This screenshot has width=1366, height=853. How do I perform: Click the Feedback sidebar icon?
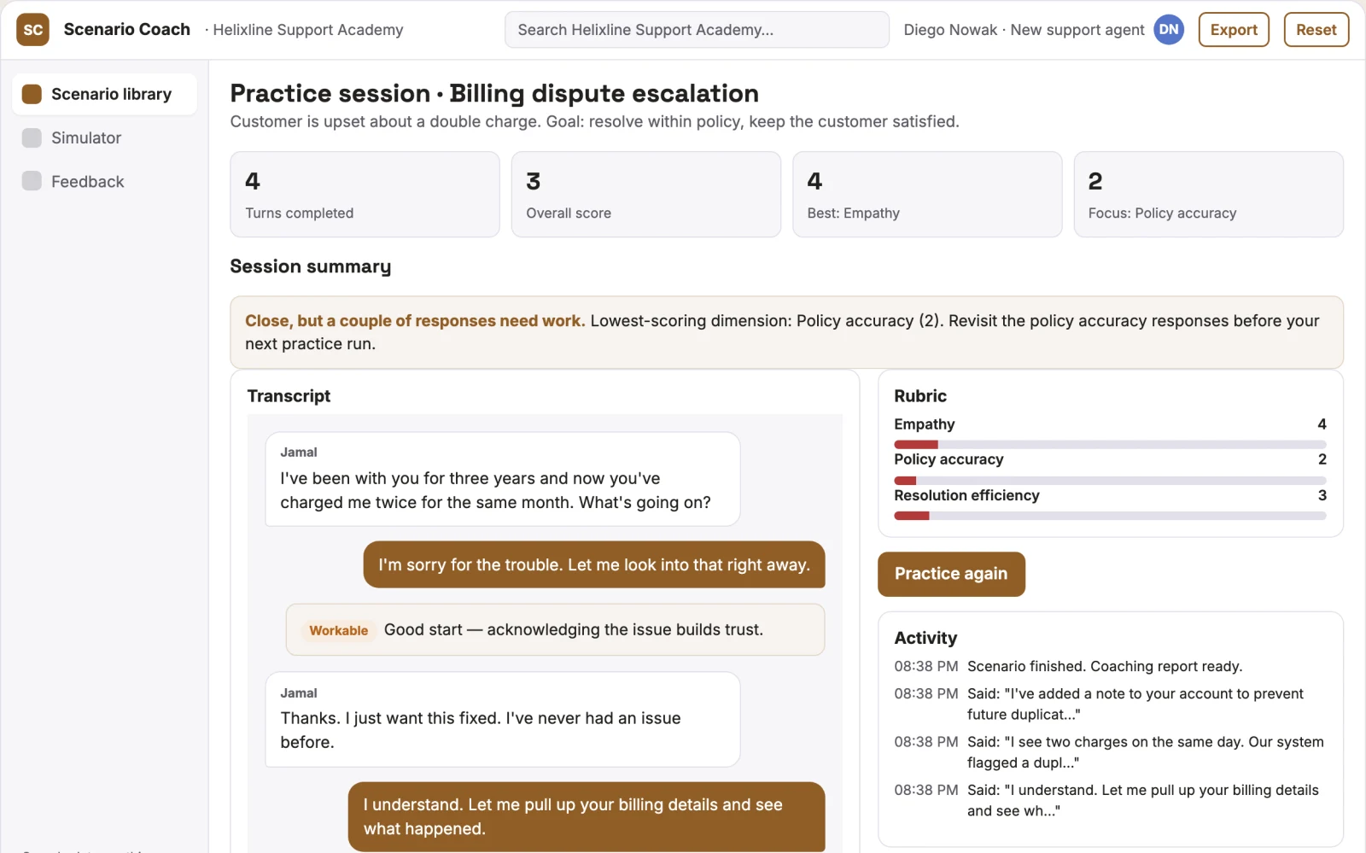pos(32,181)
